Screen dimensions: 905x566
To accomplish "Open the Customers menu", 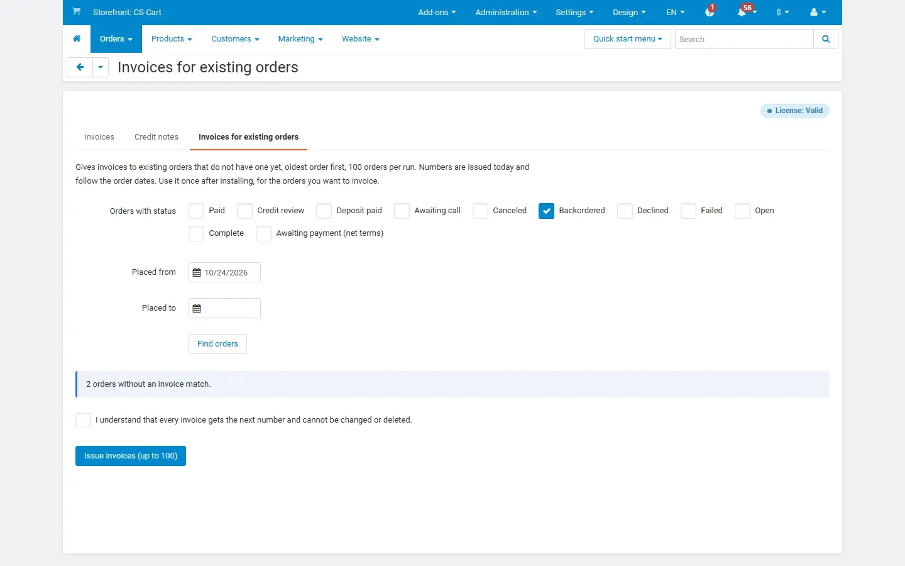I will coord(235,39).
